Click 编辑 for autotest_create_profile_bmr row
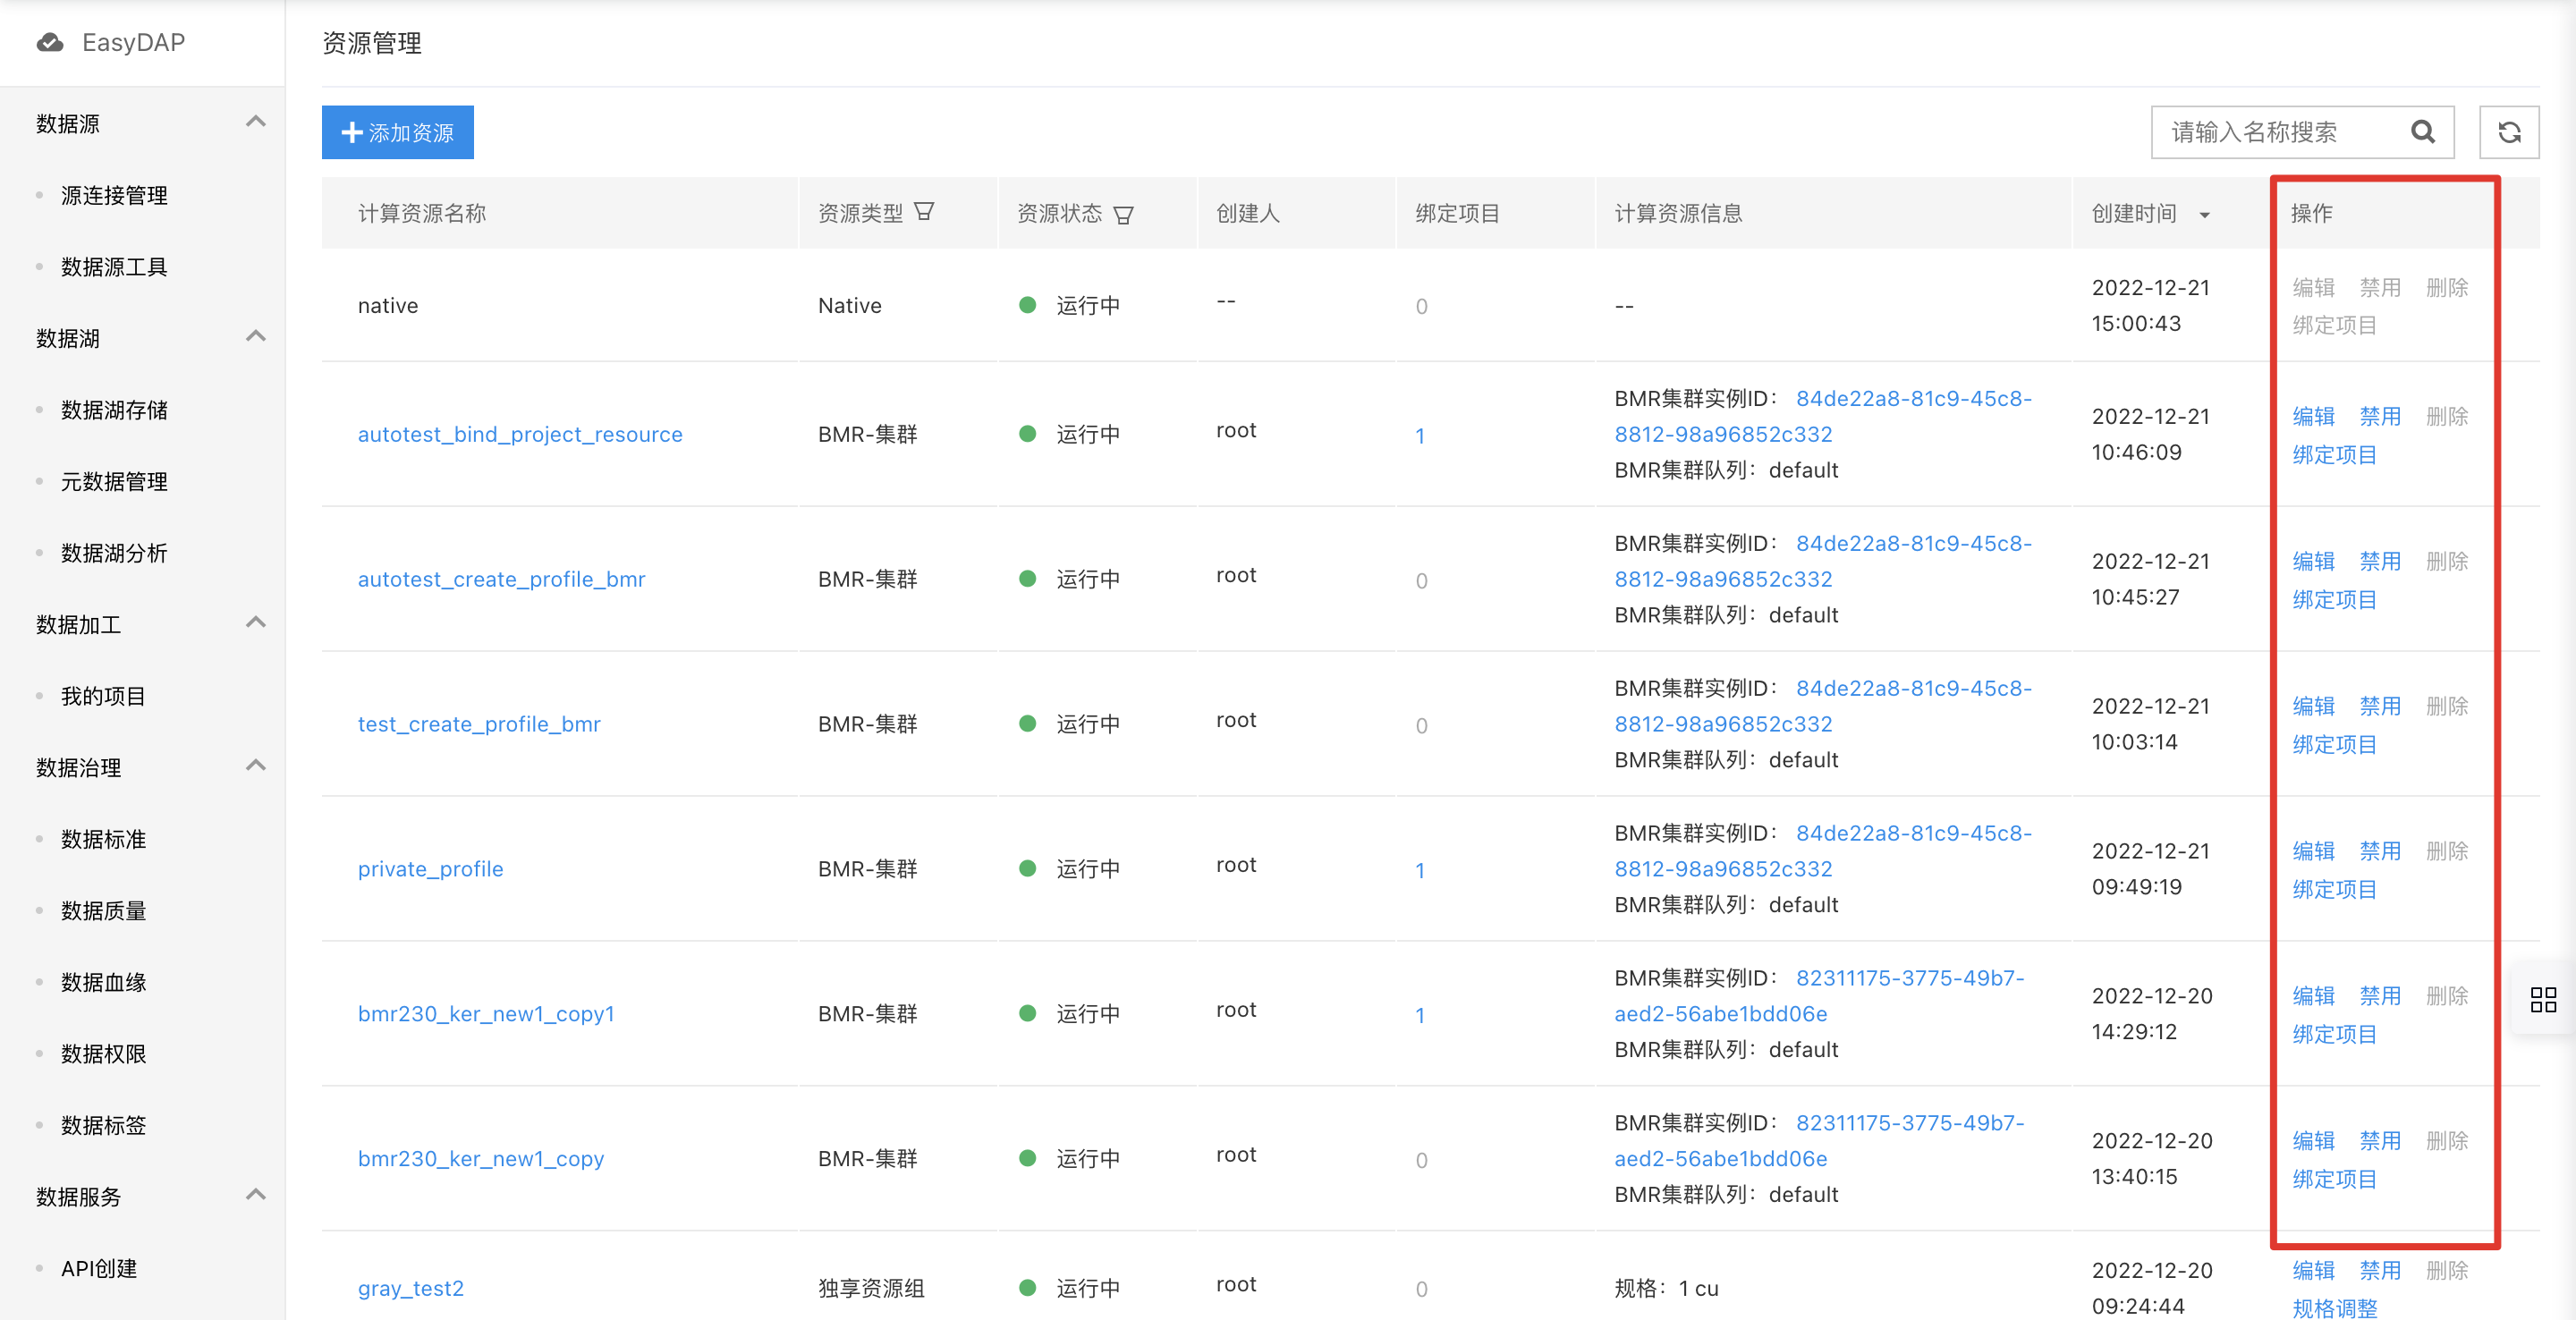Viewport: 2576px width, 1320px height. coord(2313,561)
